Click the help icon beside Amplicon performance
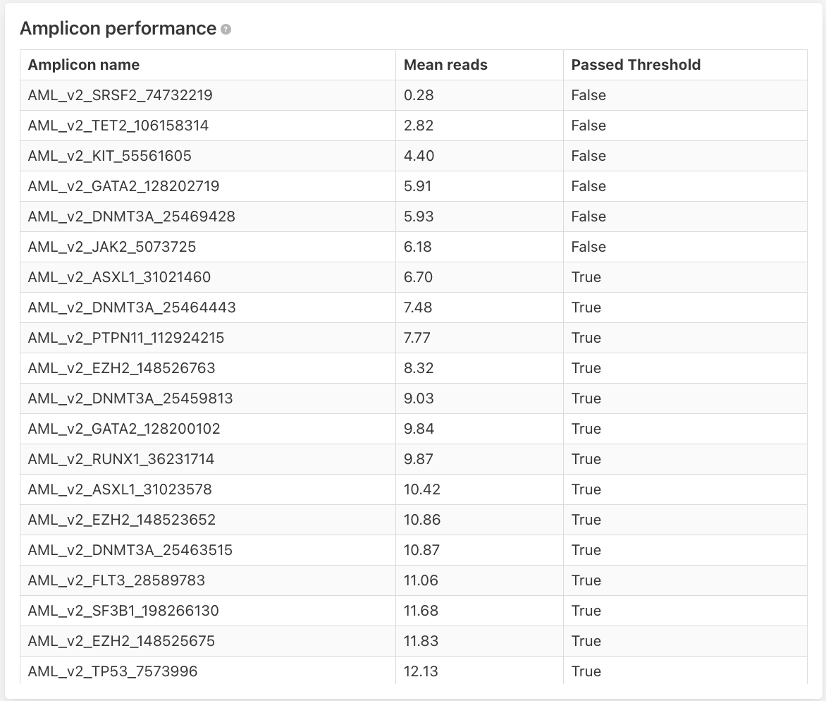The width and height of the screenshot is (826, 701). click(x=226, y=30)
